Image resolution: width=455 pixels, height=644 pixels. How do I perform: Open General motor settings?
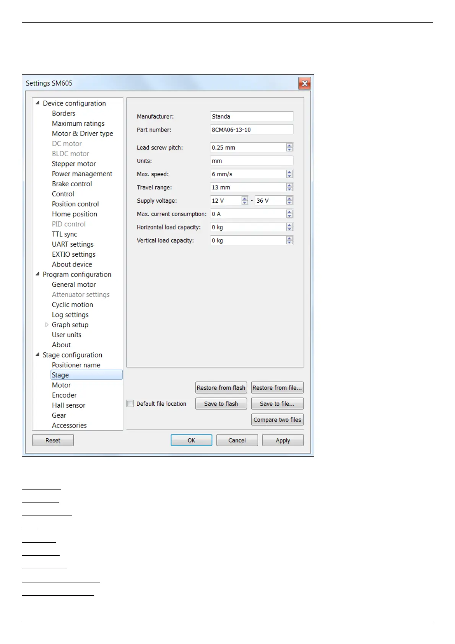tap(74, 285)
